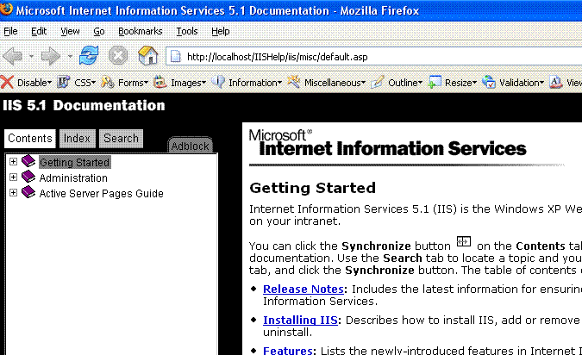Click the Stop loading icon
This screenshot has height=355, width=582.
tap(118, 56)
